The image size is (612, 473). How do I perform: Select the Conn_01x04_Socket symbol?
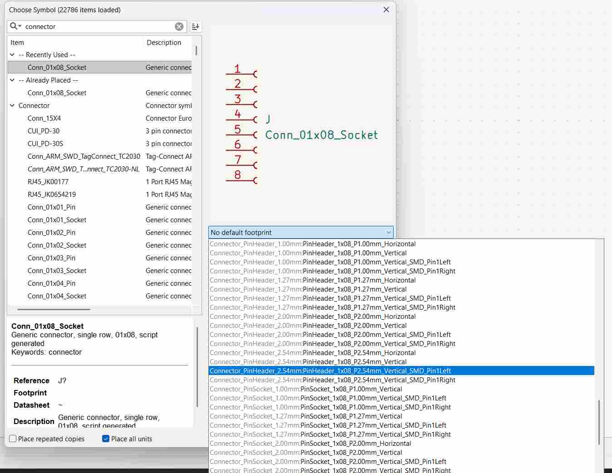click(x=100, y=296)
